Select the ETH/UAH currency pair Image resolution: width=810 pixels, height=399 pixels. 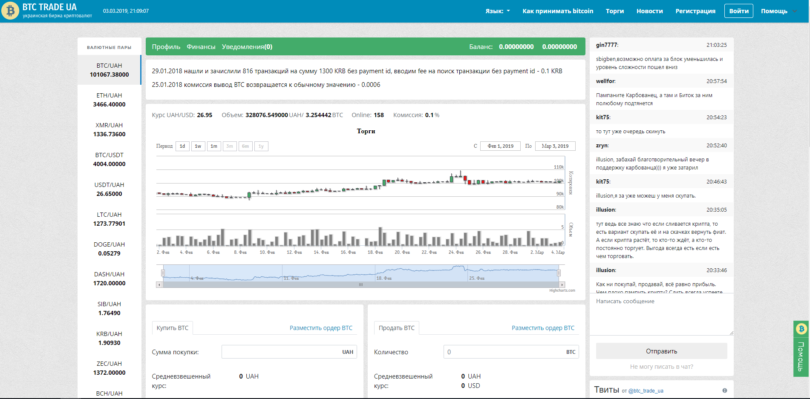[x=109, y=100]
